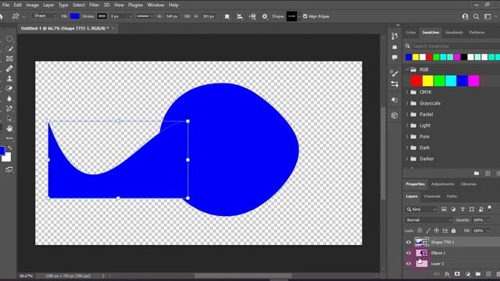Click the blue Fill color swatch

[x=75, y=16]
